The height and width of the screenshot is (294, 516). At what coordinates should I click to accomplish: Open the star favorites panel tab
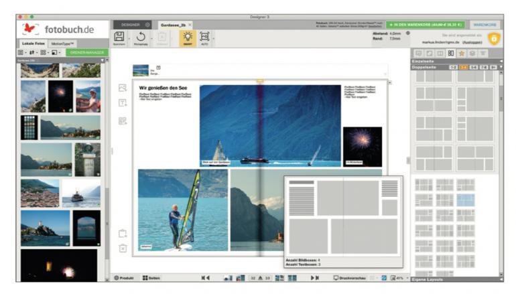461,54
